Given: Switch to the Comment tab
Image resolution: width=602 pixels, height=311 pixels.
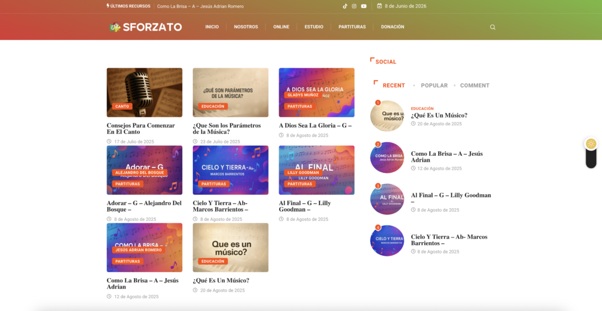Looking at the screenshot, I should [x=474, y=86].
